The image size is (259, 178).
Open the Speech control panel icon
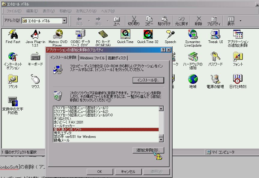pos(170,36)
